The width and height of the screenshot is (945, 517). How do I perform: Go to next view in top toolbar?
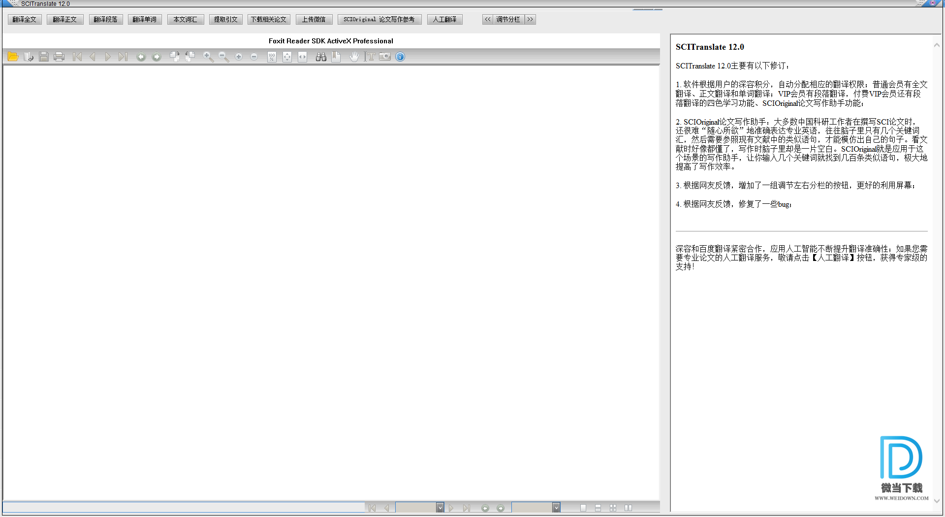tap(157, 57)
